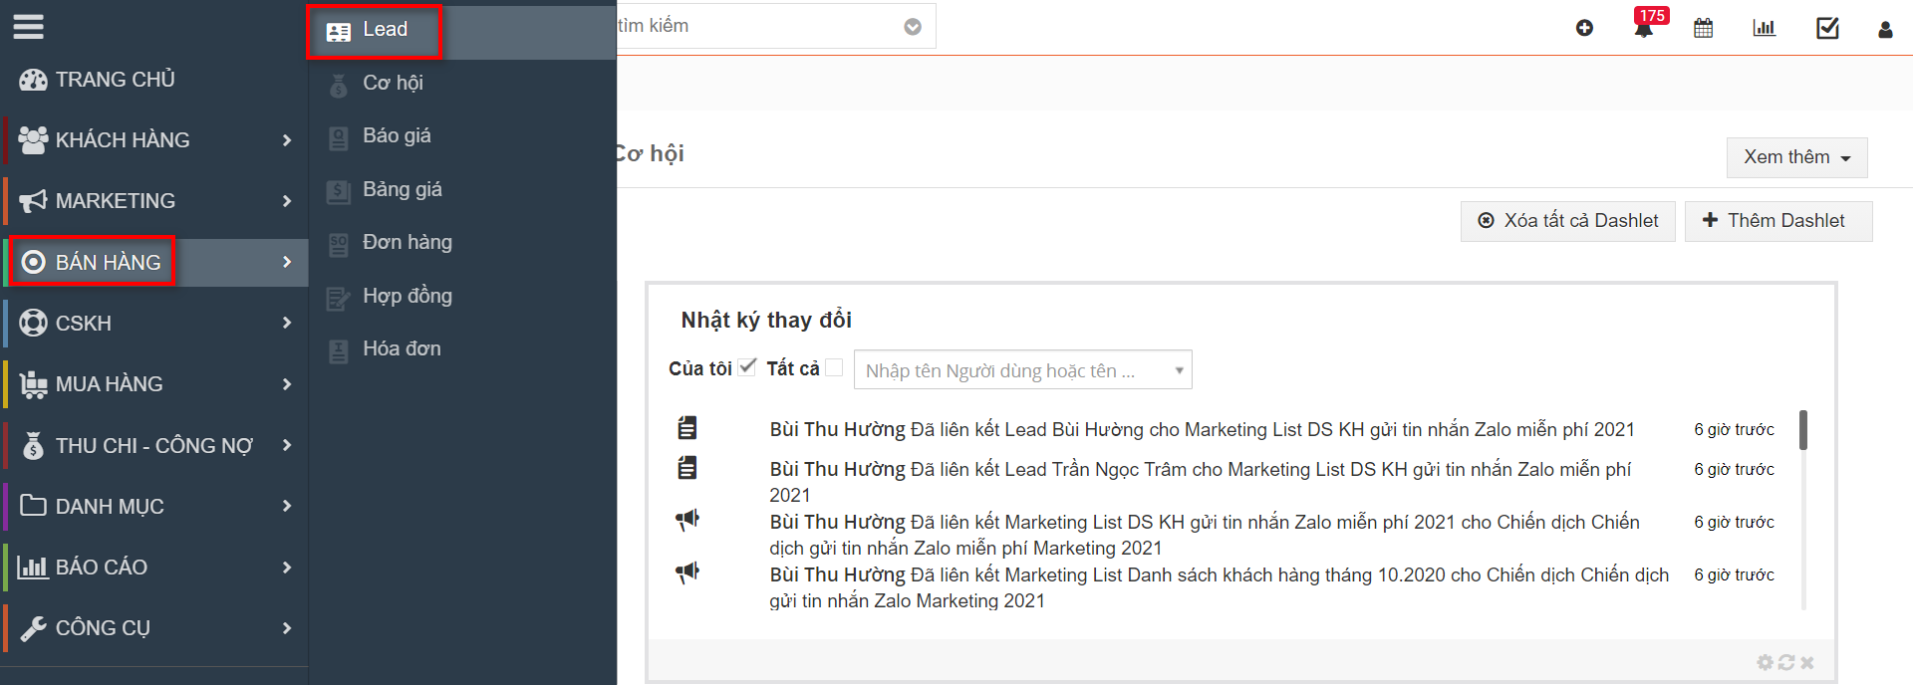Image resolution: width=1913 pixels, height=685 pixels.
Task: Close the Nhật ký thay đổi dashlet
Action: tap(1807, 662)
